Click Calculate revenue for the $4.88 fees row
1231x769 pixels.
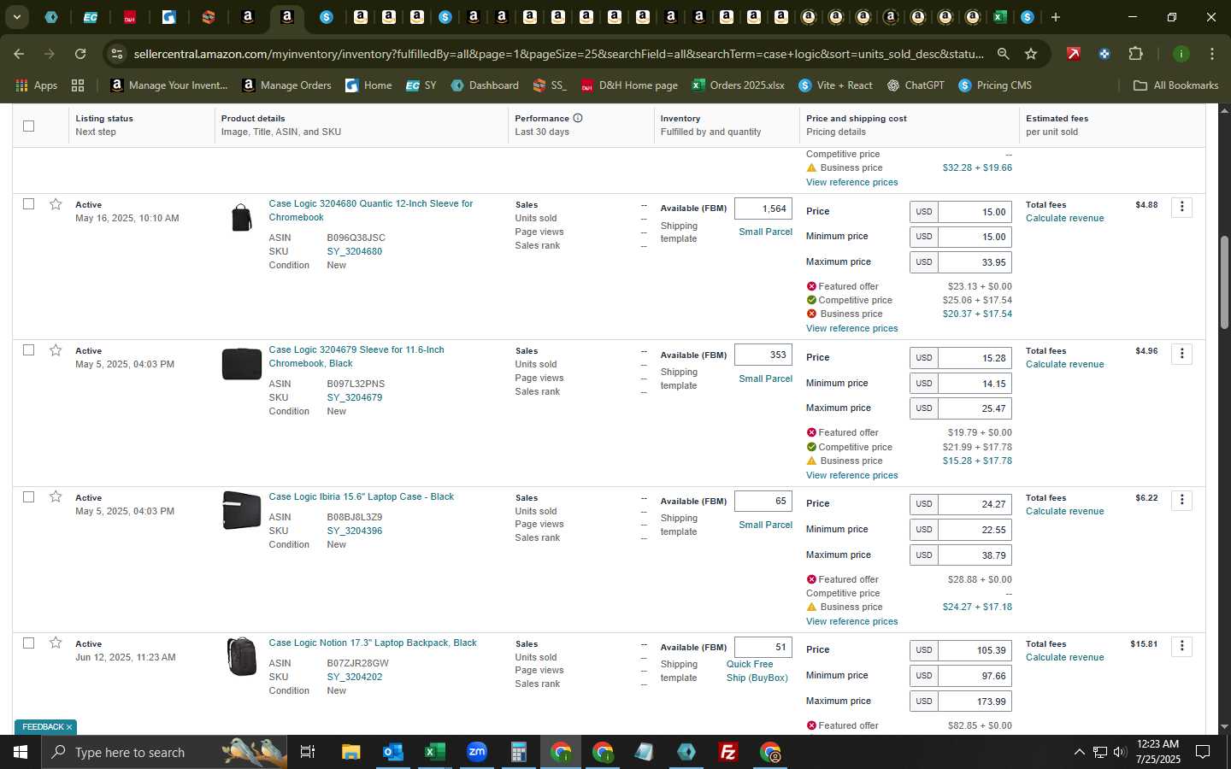[1064, 218]
